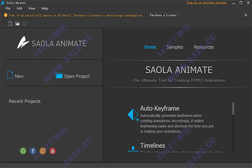The width and height of the screenshot is (252, 168).
Task: Switch to the Home tab
Action: click(150, 47)
